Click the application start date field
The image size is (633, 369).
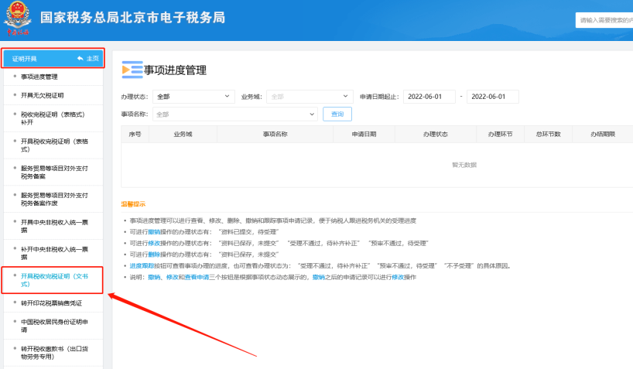point(428,97)
